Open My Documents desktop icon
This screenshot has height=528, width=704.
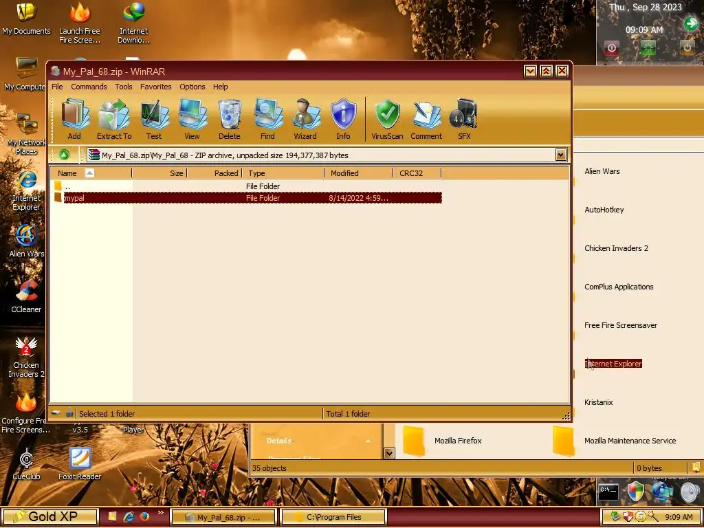(x=26, y=19)
